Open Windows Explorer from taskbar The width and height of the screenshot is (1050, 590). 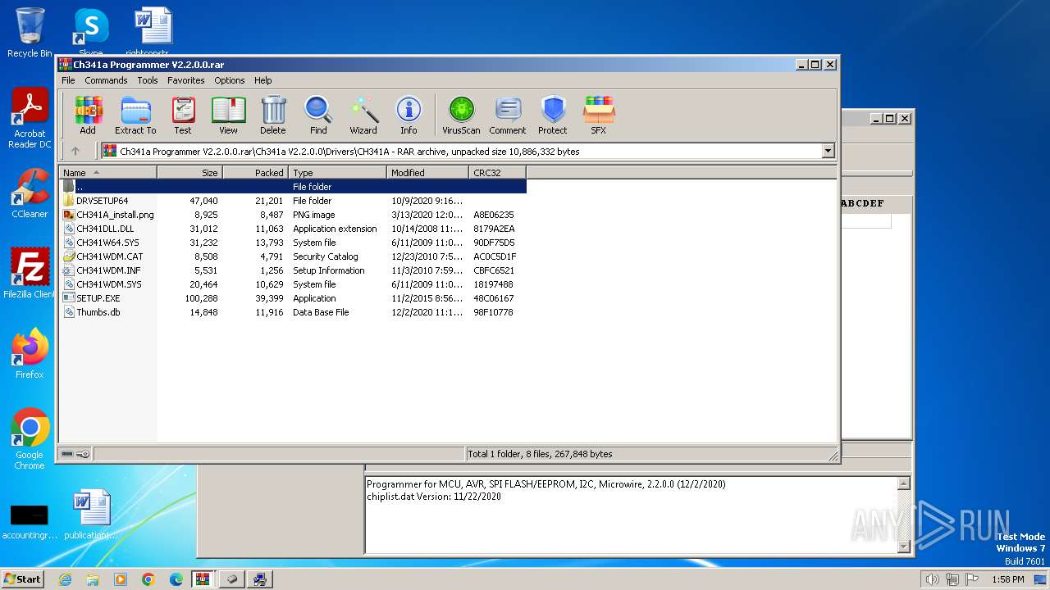[93, 579]
